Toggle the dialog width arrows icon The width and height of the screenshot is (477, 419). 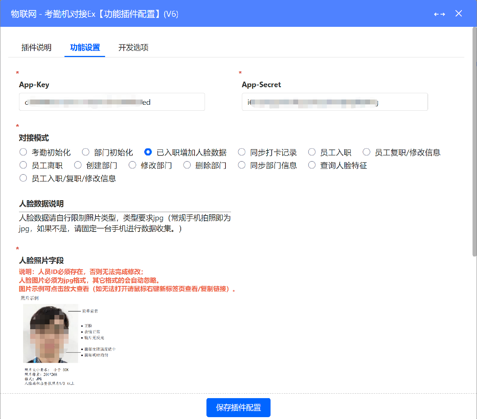[x=439, y=14]
